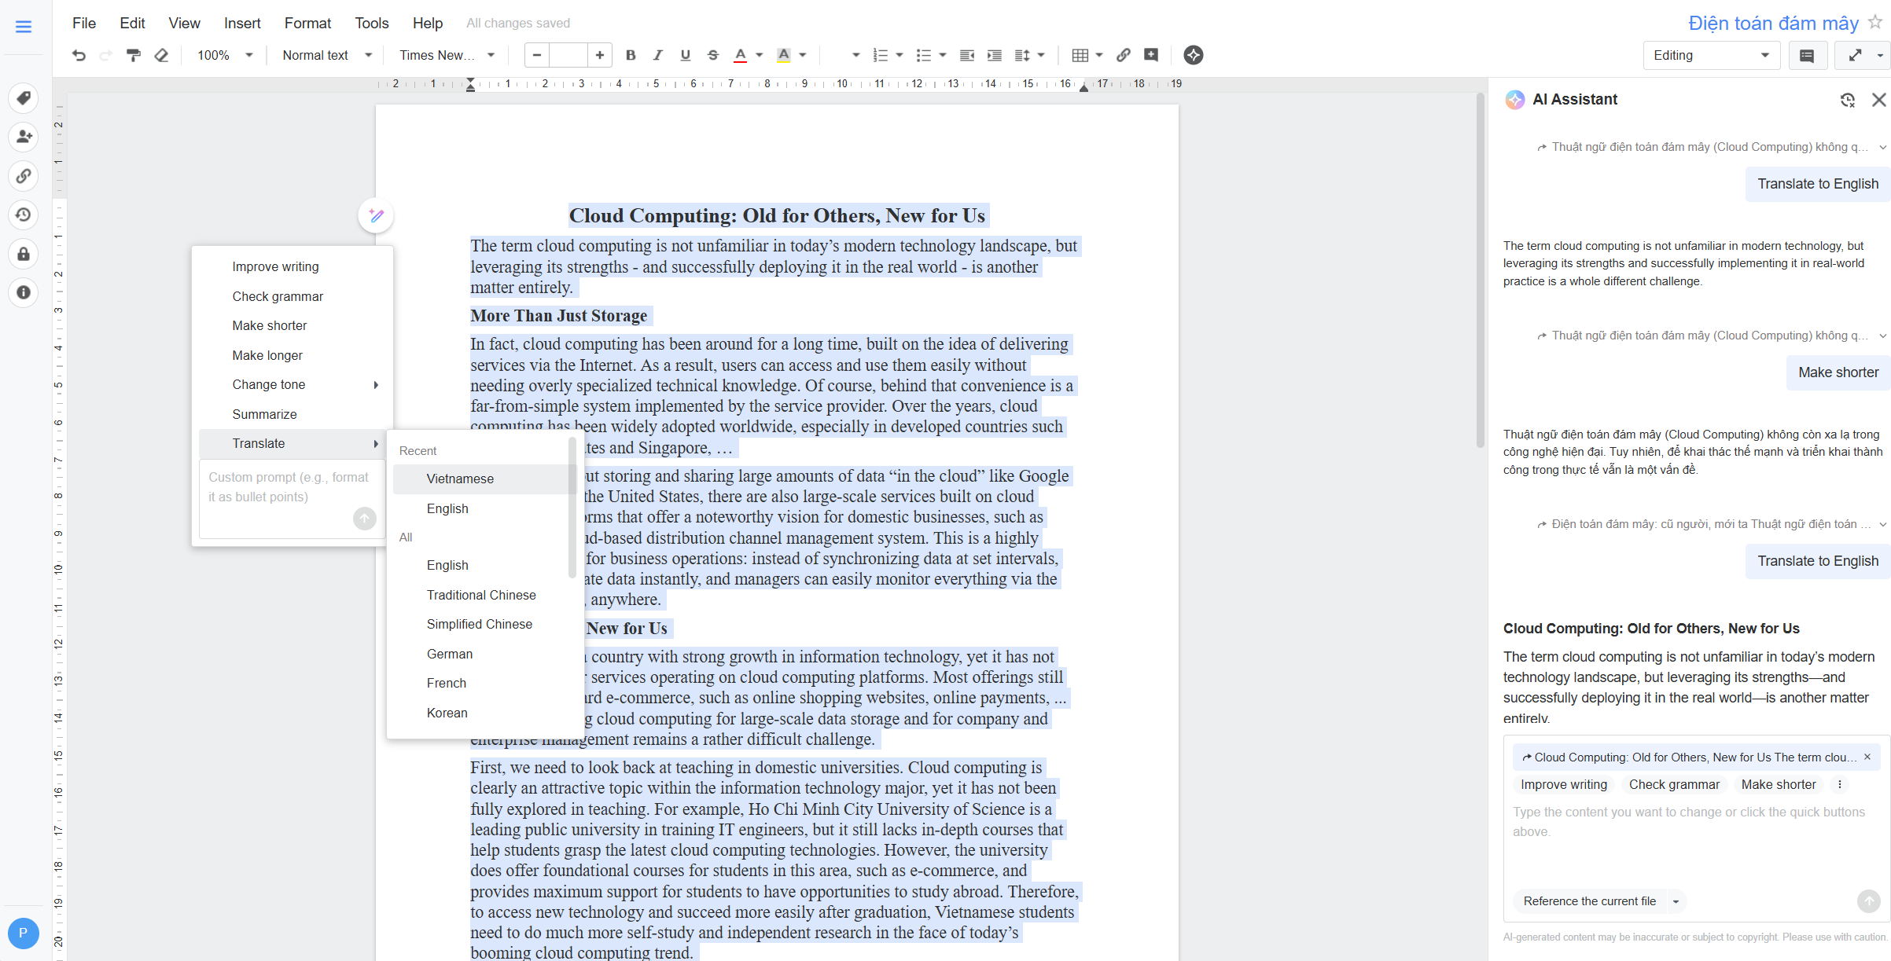Screen dimensions: 1891x961
Task: Select Vietnamese in the Translate submenu
Action: 460,479
